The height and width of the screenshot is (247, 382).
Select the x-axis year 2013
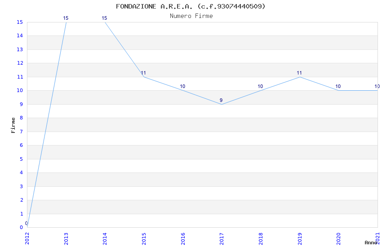point(66,238)
